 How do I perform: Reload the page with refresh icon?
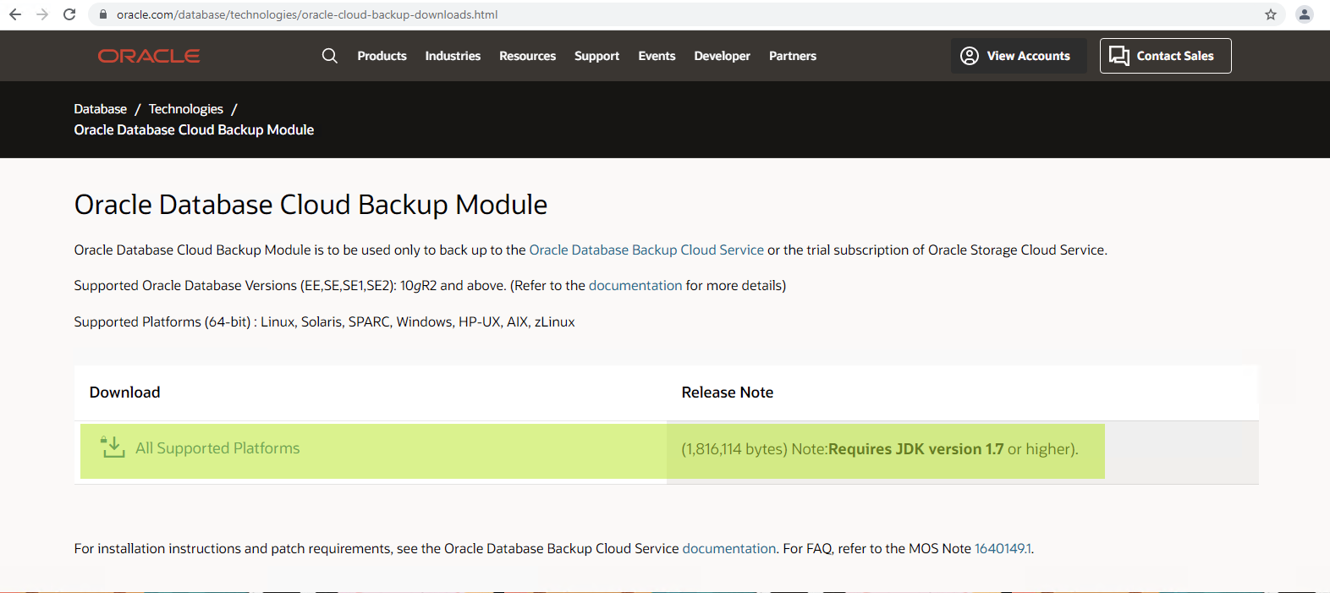coord(69,14)
